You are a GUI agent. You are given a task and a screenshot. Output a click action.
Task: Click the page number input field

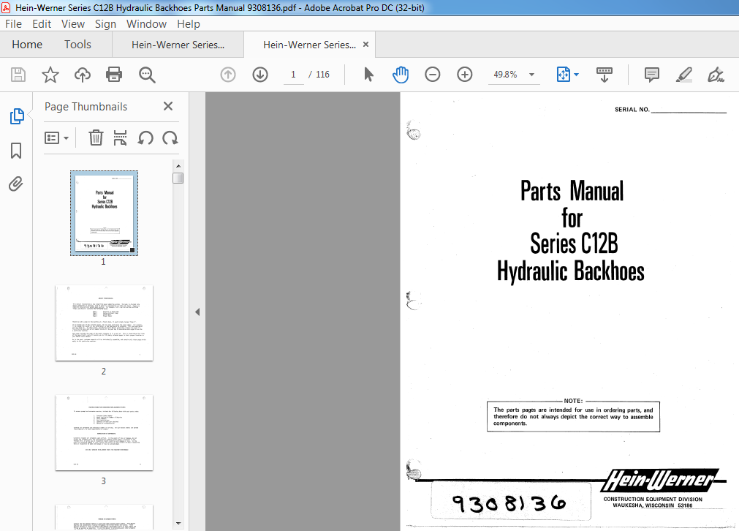[293, 75]
